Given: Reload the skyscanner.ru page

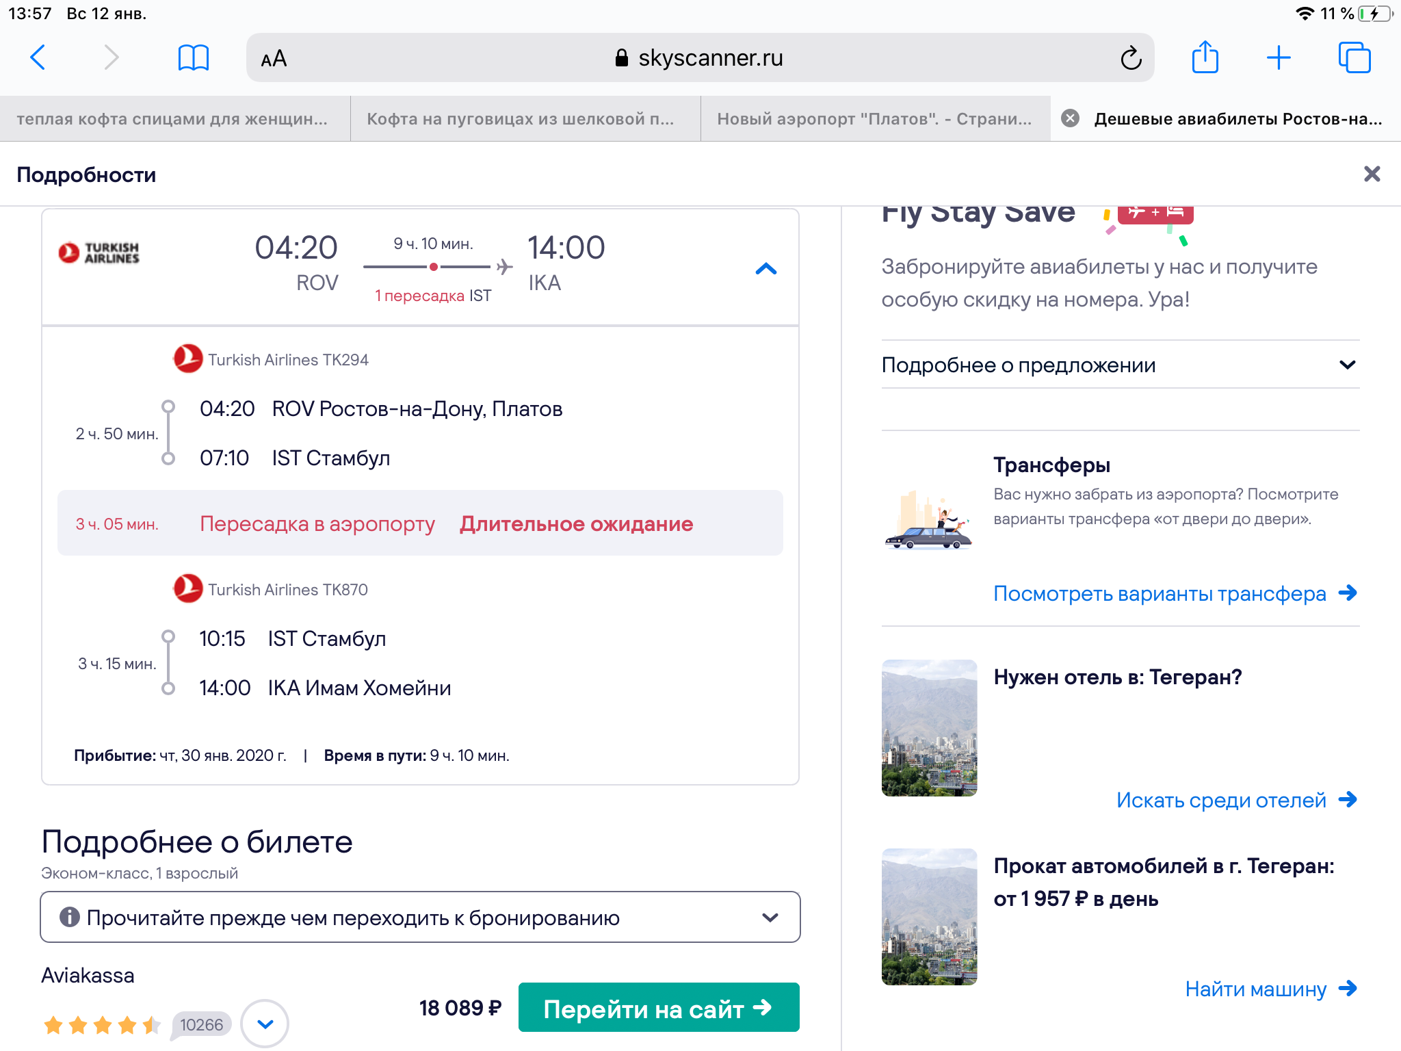Looking at the screenshot, I should tap(1131, 58).
